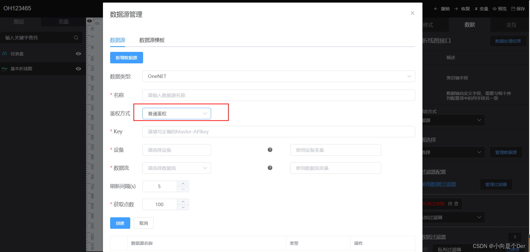Click the help icon beside 使用数据流变量
Screen dimensions: 530x252
[x=270, y=168]
